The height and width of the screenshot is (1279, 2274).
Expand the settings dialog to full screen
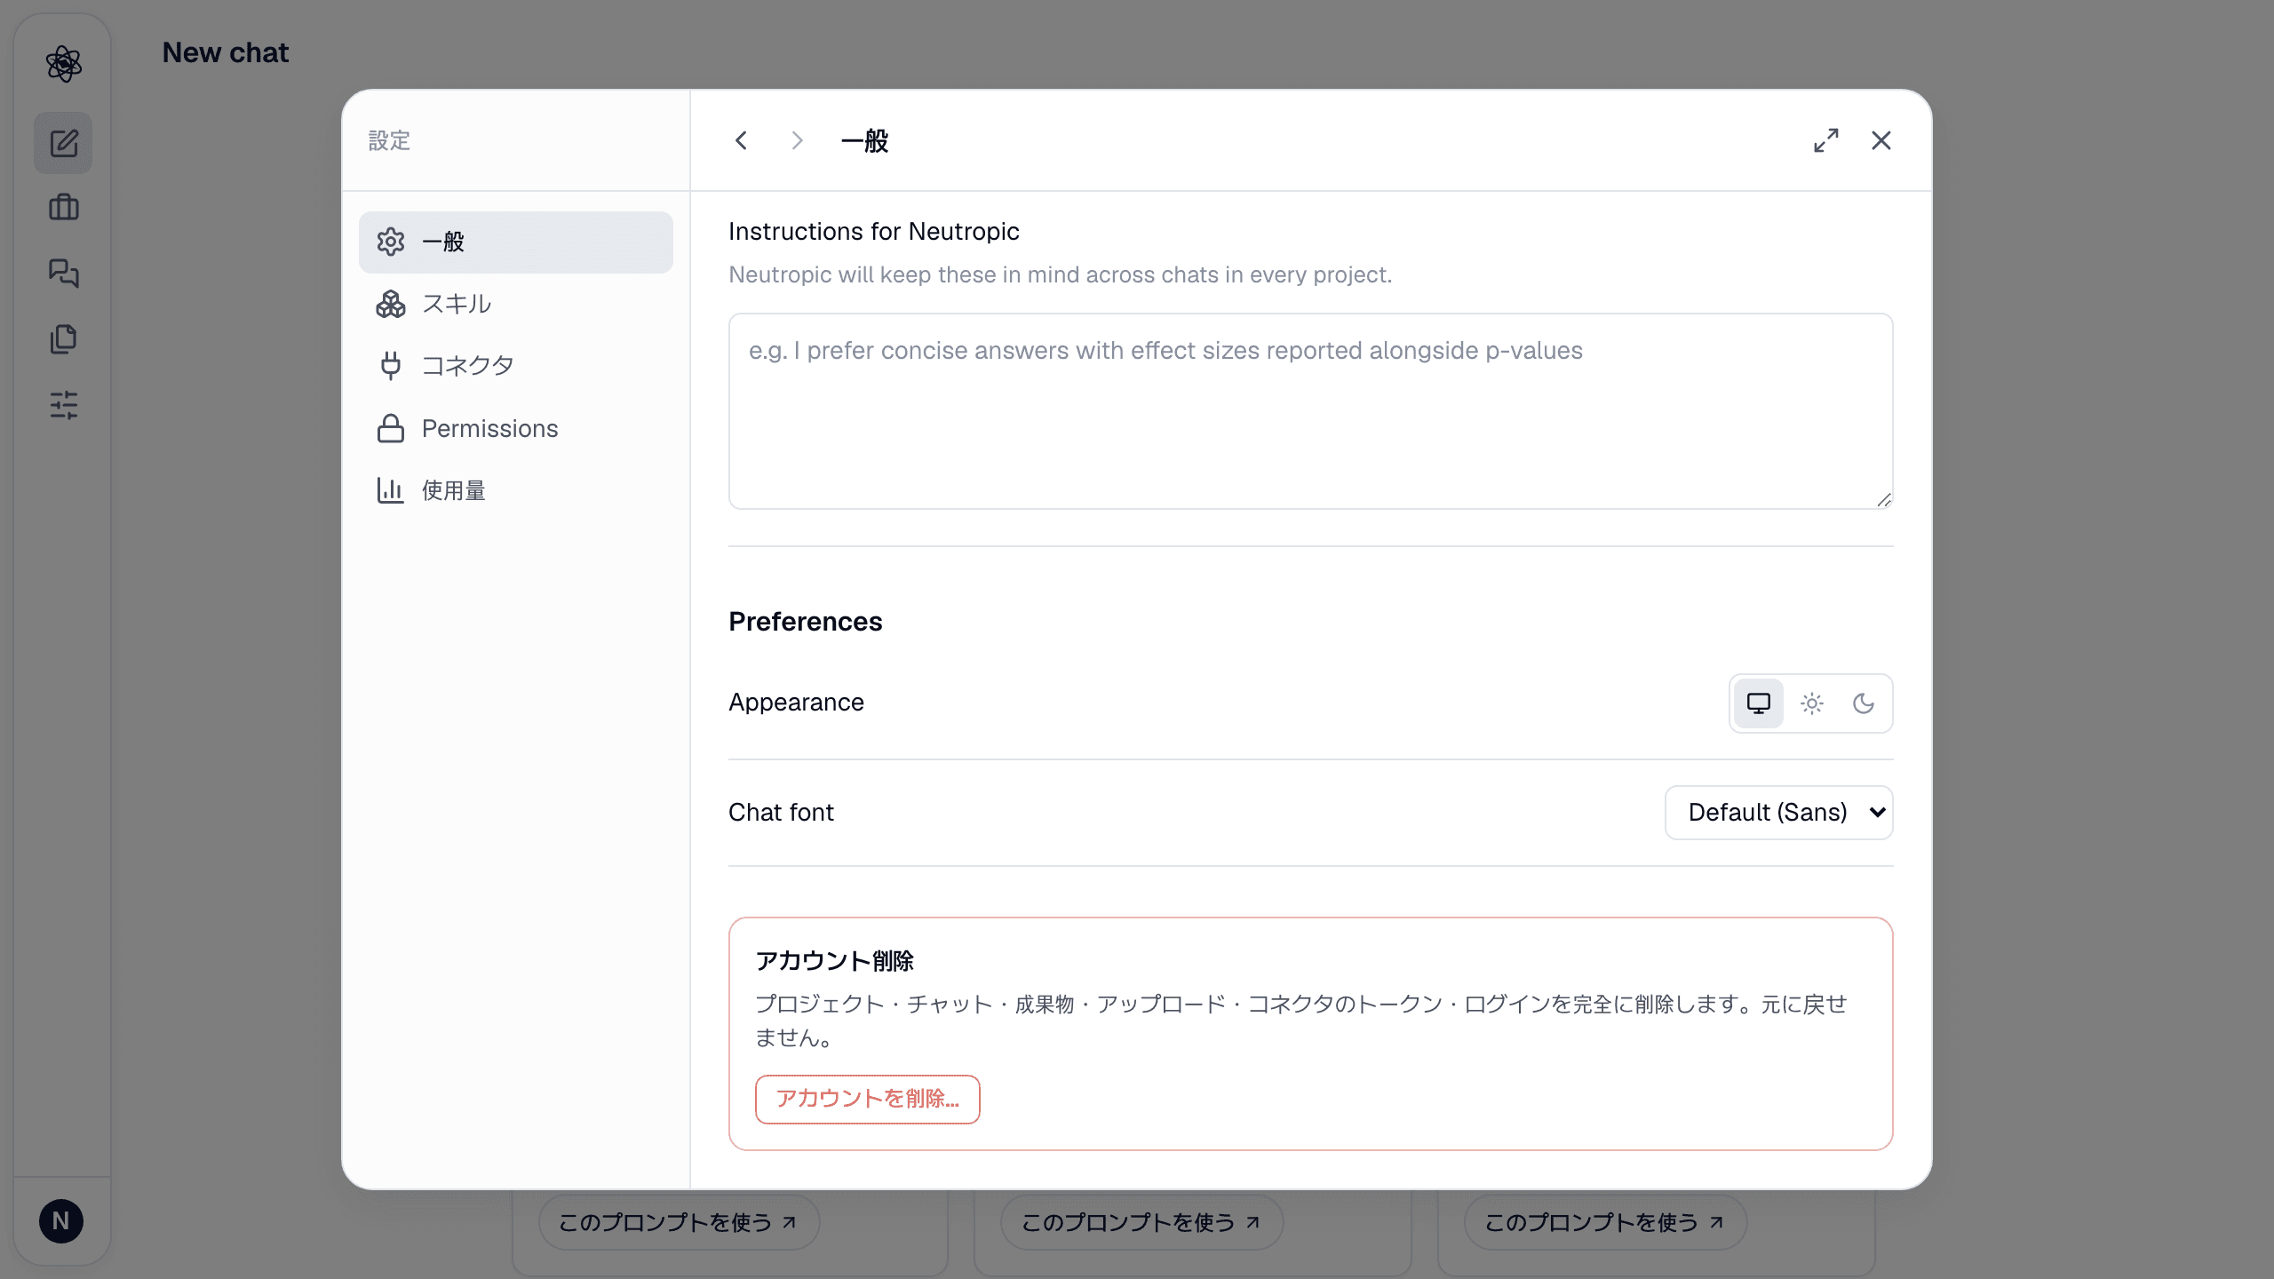coord(1826,140)
